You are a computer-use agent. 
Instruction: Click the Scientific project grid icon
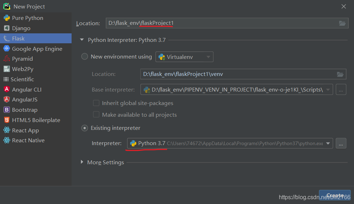[6, 79]
